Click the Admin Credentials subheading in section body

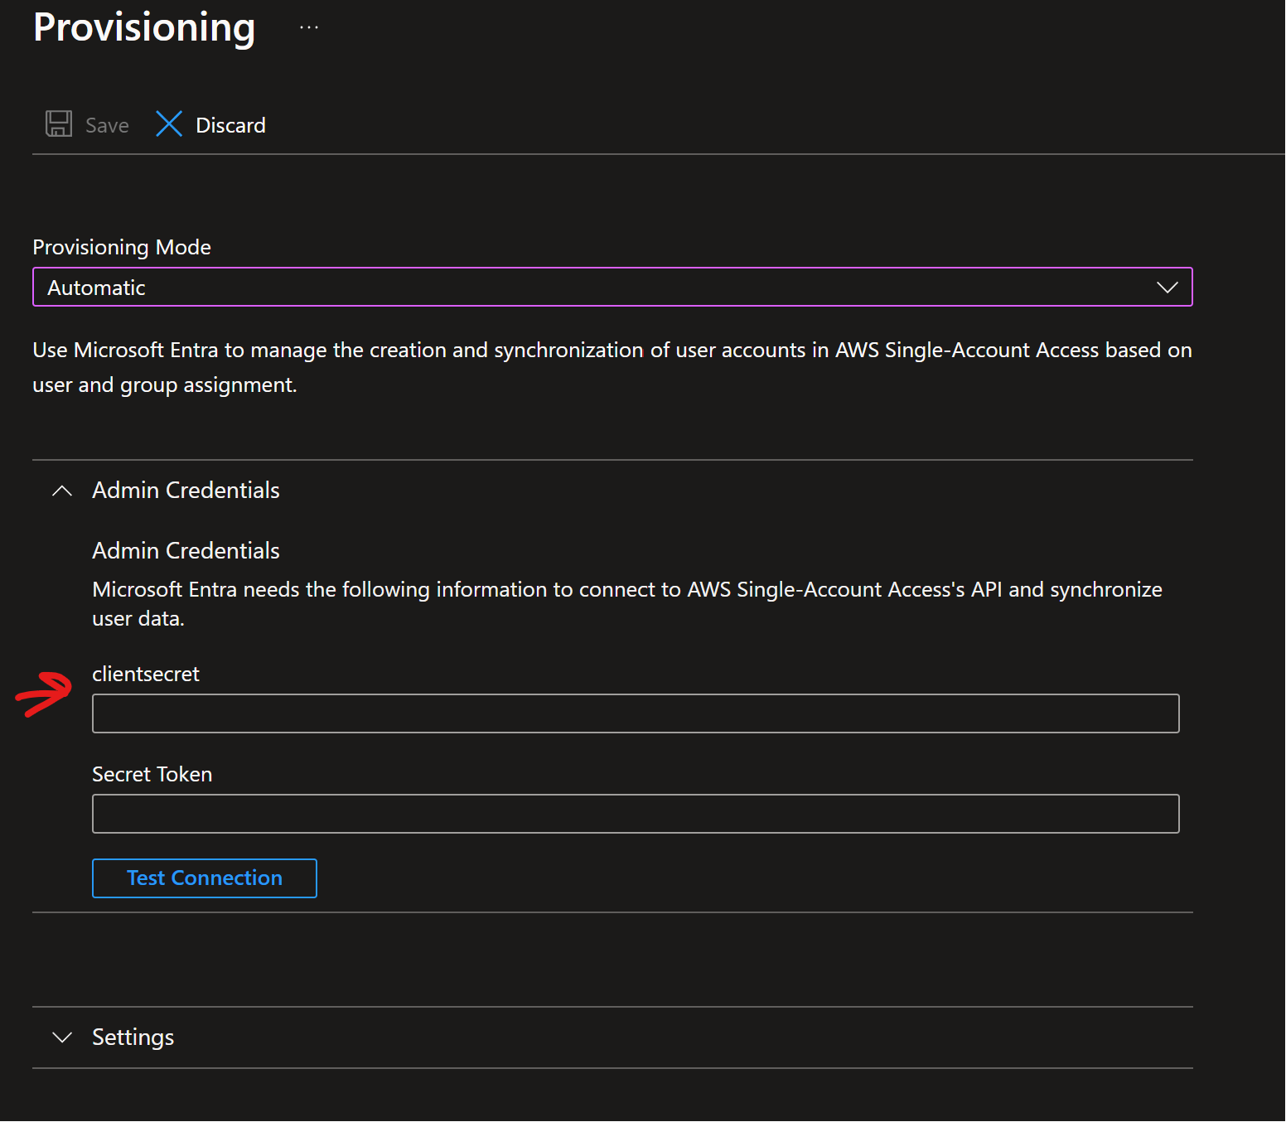pos(186,550)
